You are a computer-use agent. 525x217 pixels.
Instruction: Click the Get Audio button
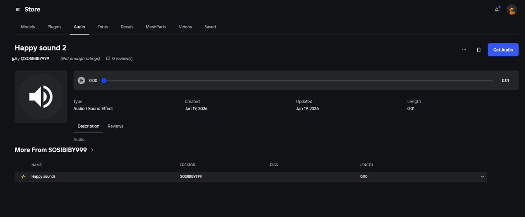[503, 50]
